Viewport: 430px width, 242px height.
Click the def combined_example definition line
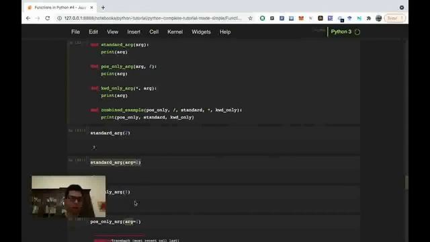click(166, 110)
